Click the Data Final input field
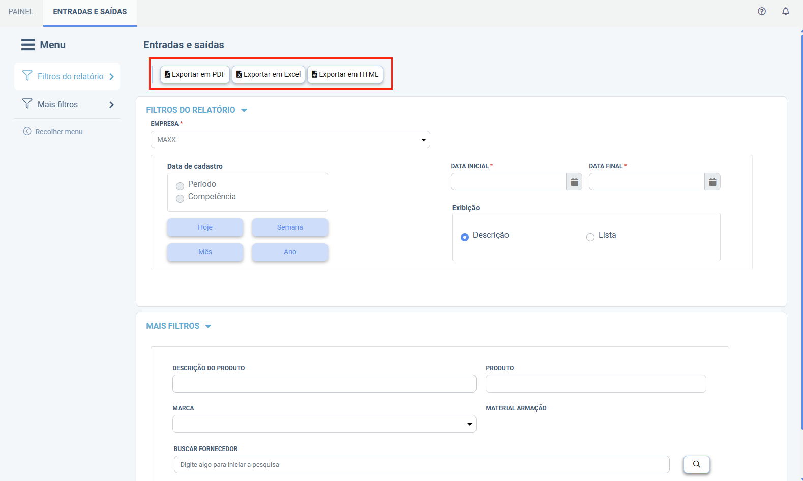The width and height of the screenshot is (803, 481). [647, 182]
